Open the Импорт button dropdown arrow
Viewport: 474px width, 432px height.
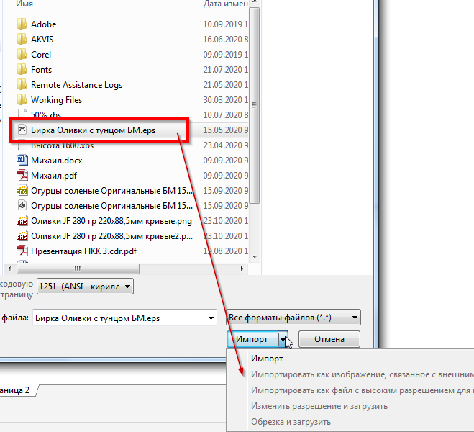click(x=283, y=339)
